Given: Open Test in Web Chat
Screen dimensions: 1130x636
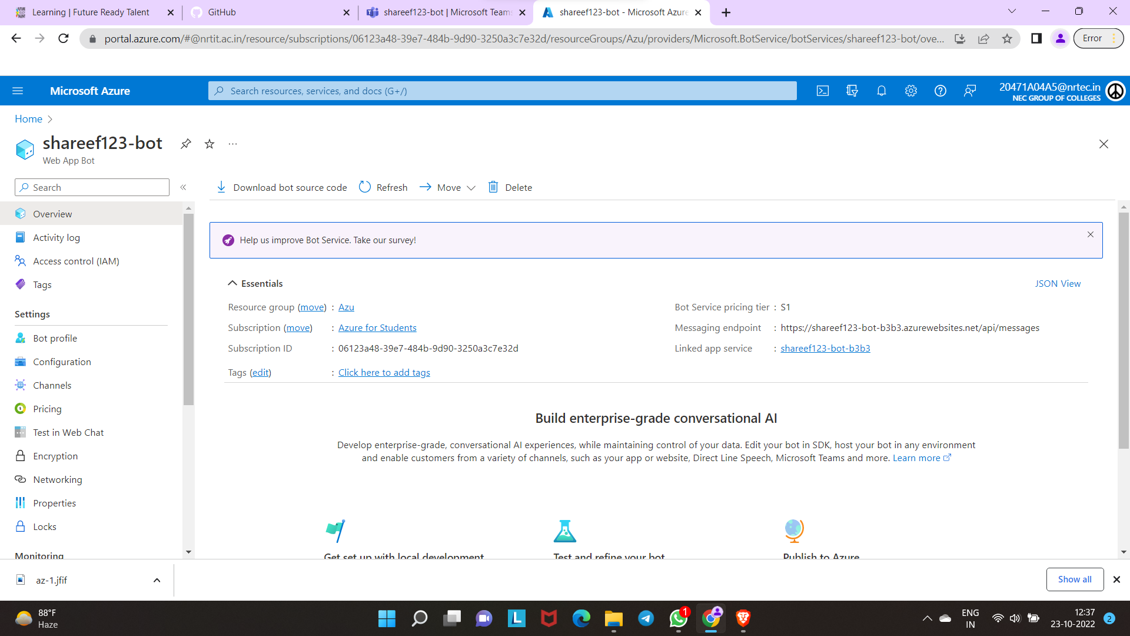Looking at the screenshot, I should (x=68, y=432).
